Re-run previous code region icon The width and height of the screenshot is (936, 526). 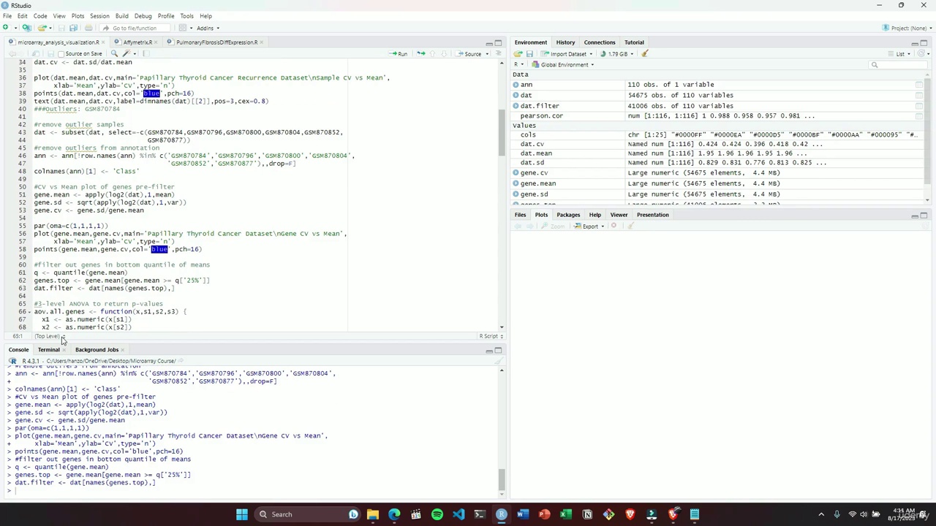pyautogui.click(x=420, y=53)
